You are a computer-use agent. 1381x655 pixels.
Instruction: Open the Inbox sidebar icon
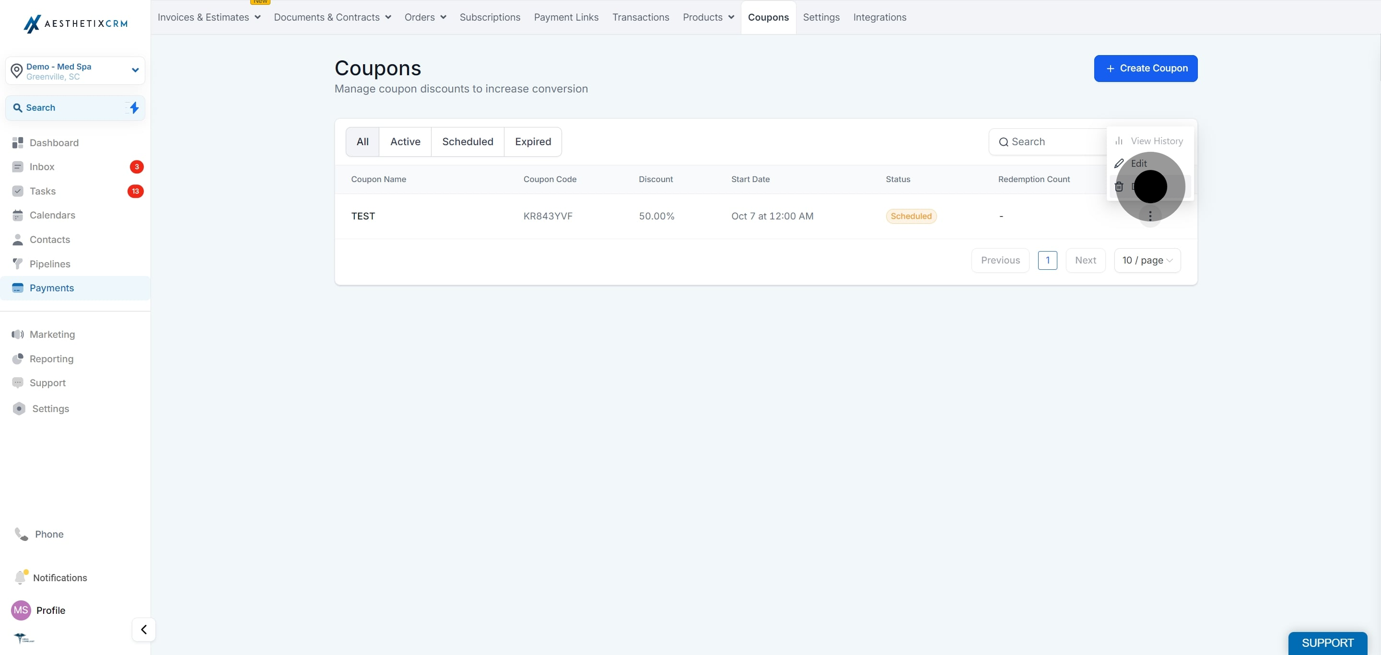point(18,167)
